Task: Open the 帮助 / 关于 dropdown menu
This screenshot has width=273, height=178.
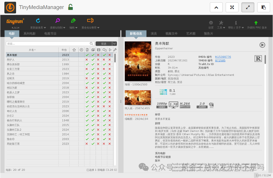Action: pyautogui.click(x=236, y=28)
